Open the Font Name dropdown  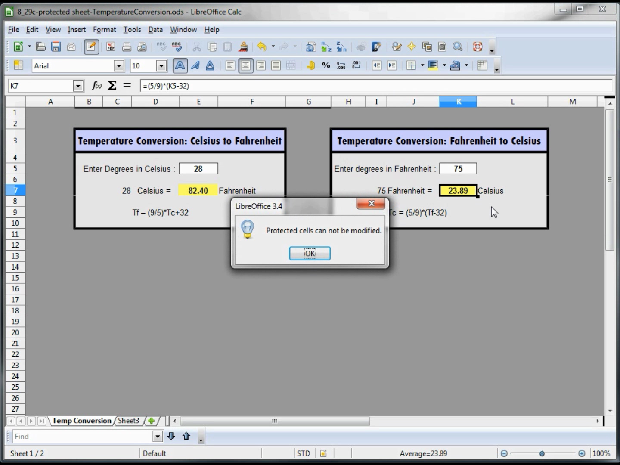click(119, 66)
